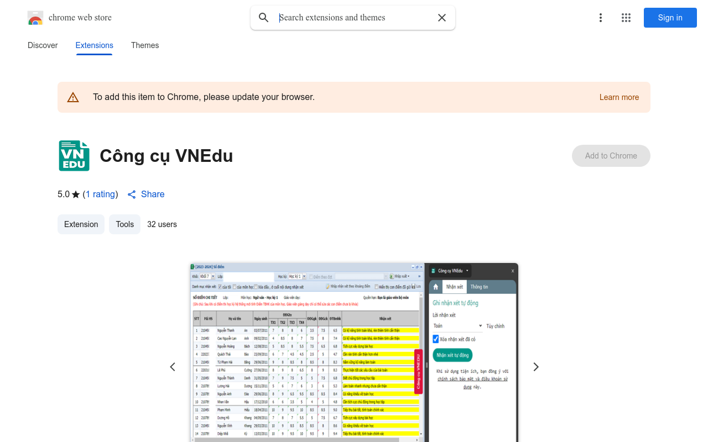Click the VNEdu screenshot preview image
This screenshot has height=442, width=708.
[354, 354]
